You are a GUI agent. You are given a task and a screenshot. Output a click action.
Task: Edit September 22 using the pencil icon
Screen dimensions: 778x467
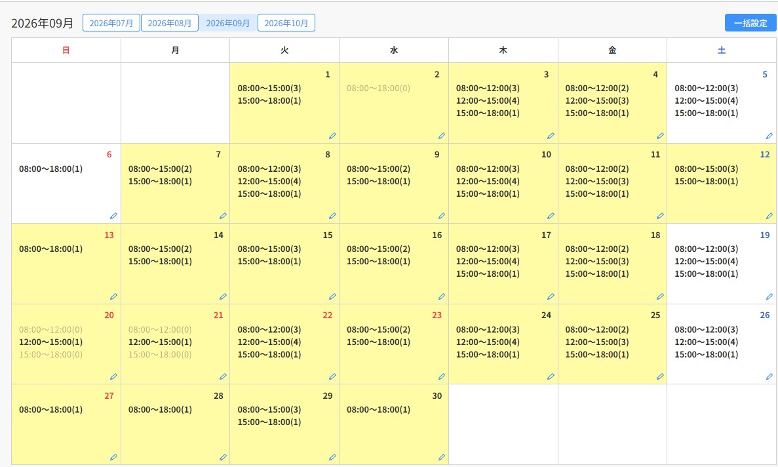coord(332,376)
